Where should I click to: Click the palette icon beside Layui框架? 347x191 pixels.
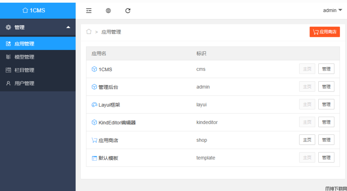click(94, 105)
